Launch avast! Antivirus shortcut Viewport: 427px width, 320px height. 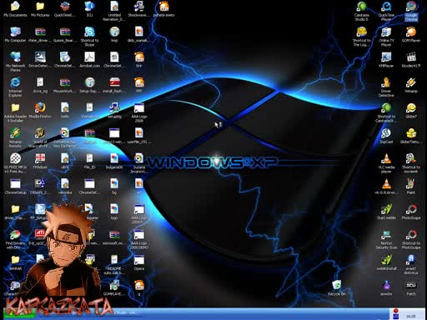tap(411, 264)
